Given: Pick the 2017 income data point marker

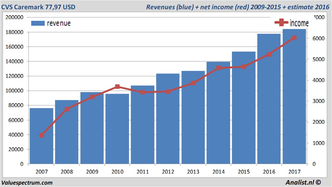Looking at the screenshot, I should pyautogui.click(x=294, y=38).
